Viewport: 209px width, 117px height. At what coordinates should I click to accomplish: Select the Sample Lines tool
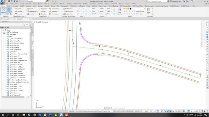pyautogui.click(x=68, y=11)
